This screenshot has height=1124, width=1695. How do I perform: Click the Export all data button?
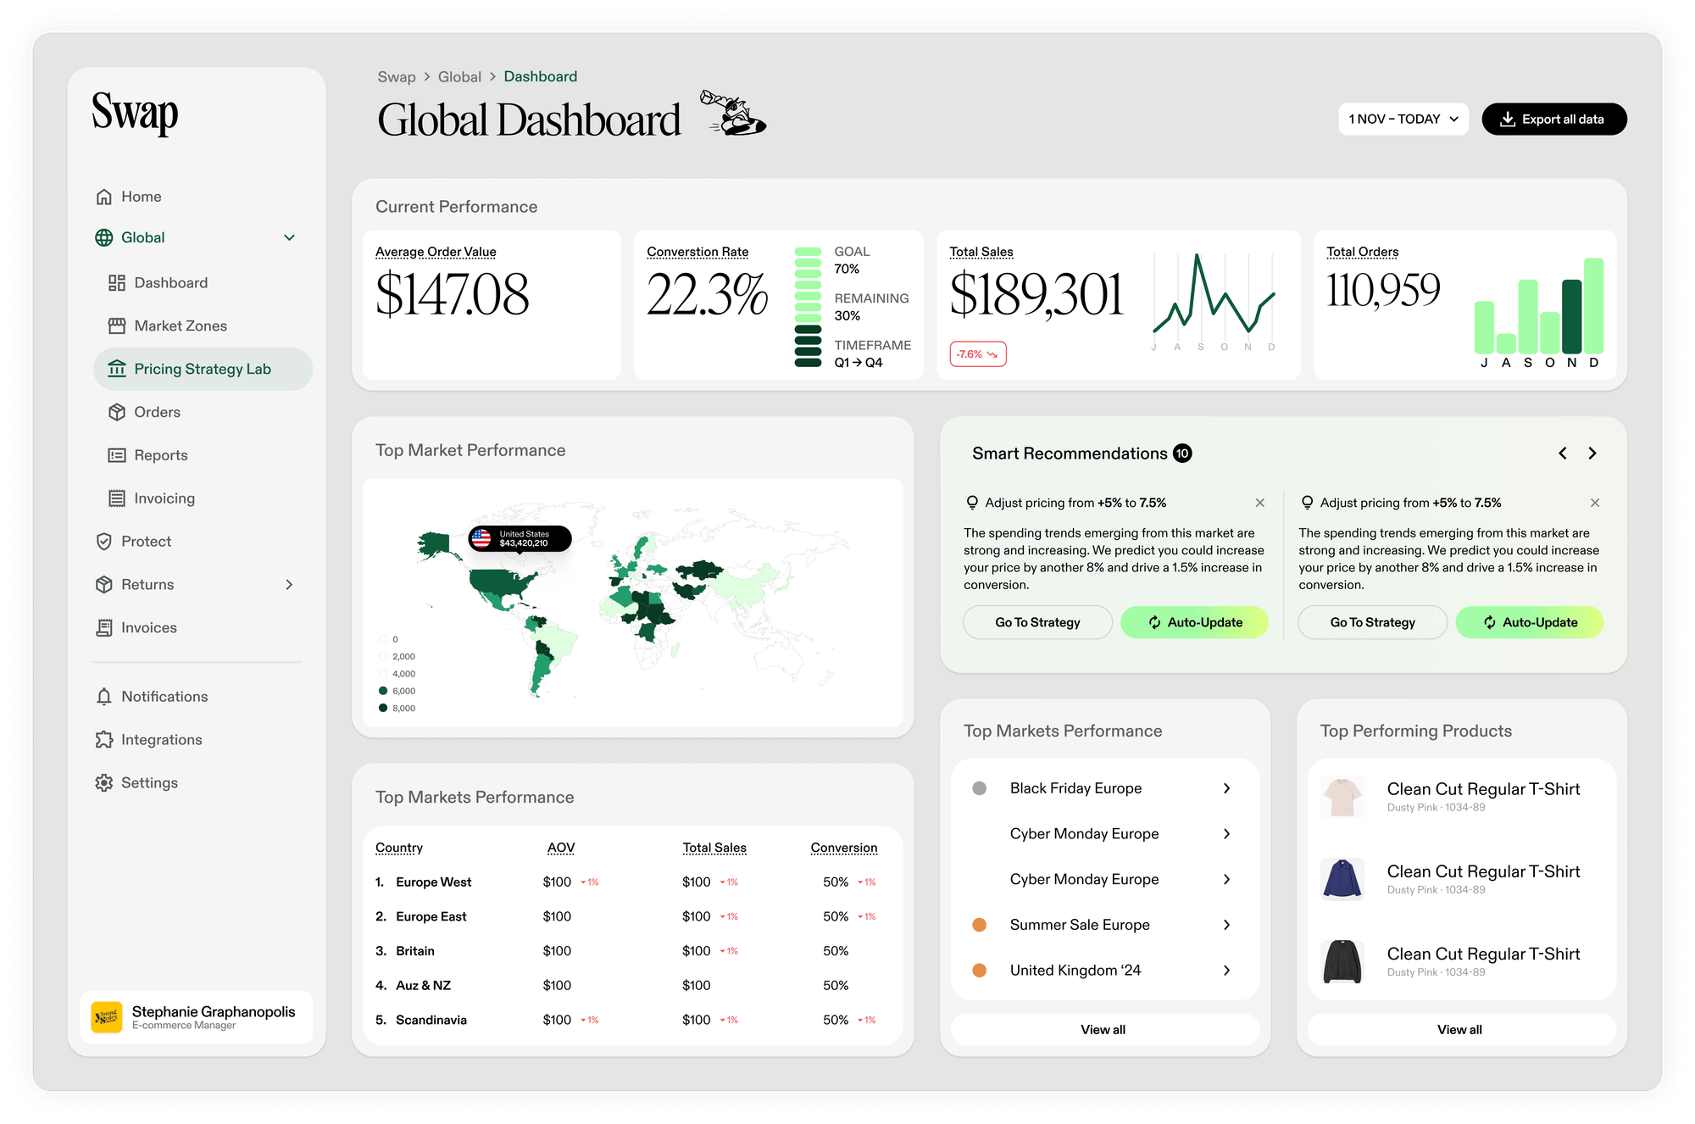click(x=1553, y=119)
